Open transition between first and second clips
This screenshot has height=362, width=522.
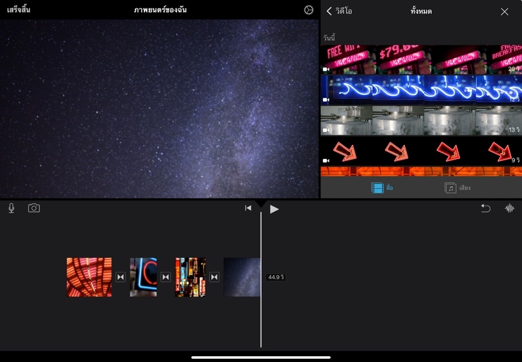pyautogui.click(x=120, y=277)
